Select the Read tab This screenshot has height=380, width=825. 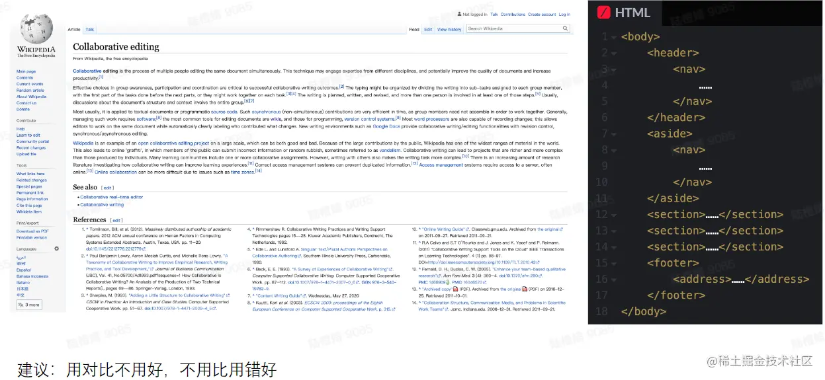[414, 29]
